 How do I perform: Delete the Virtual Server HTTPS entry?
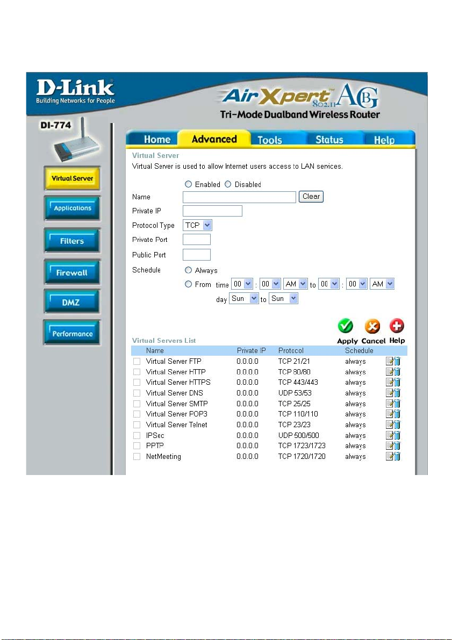(397, 383)
